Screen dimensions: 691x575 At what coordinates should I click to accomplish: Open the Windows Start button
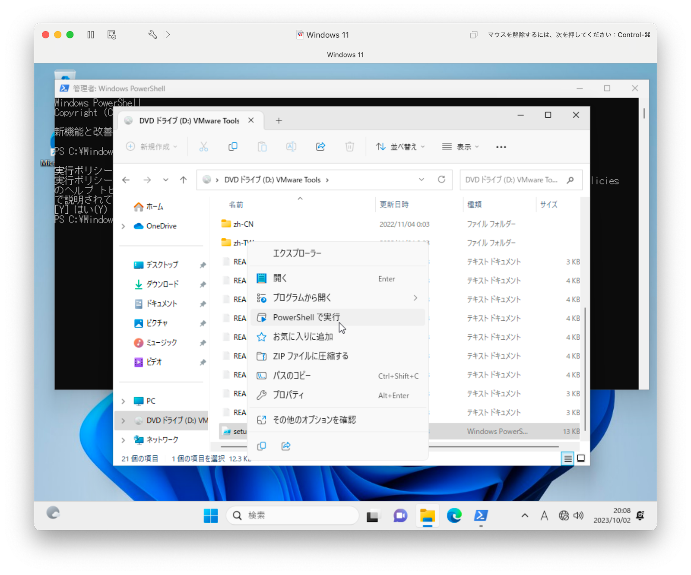click(x=211, y=515)
